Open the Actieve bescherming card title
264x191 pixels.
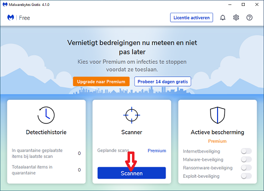[218, 132]
